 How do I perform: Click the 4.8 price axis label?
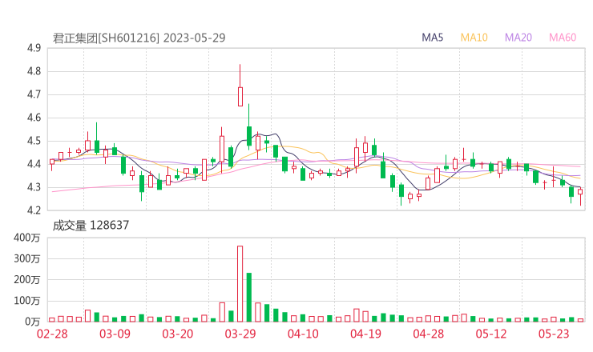coord(34,71)
